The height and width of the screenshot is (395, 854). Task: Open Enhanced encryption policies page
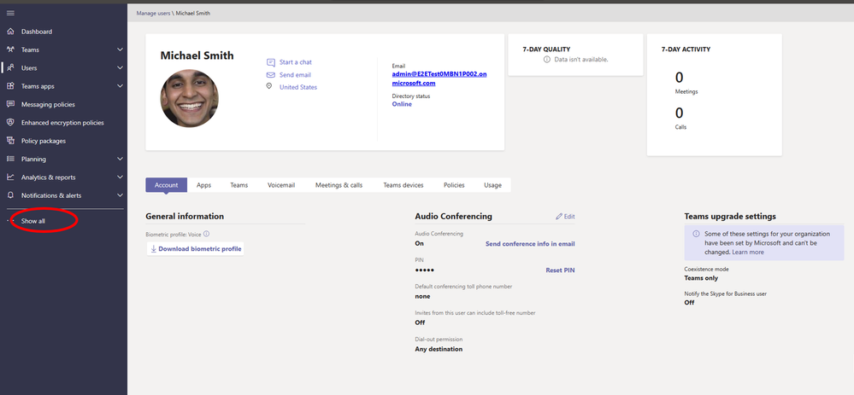click(x=64, y=123)
